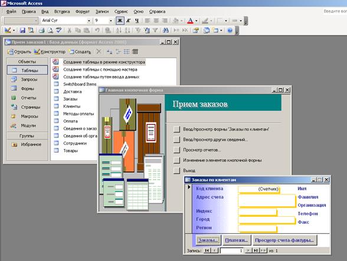This screenshot has height=261, width=347.
Task: Align text left with toolbar icon
Action: click(x=148, y=21)
